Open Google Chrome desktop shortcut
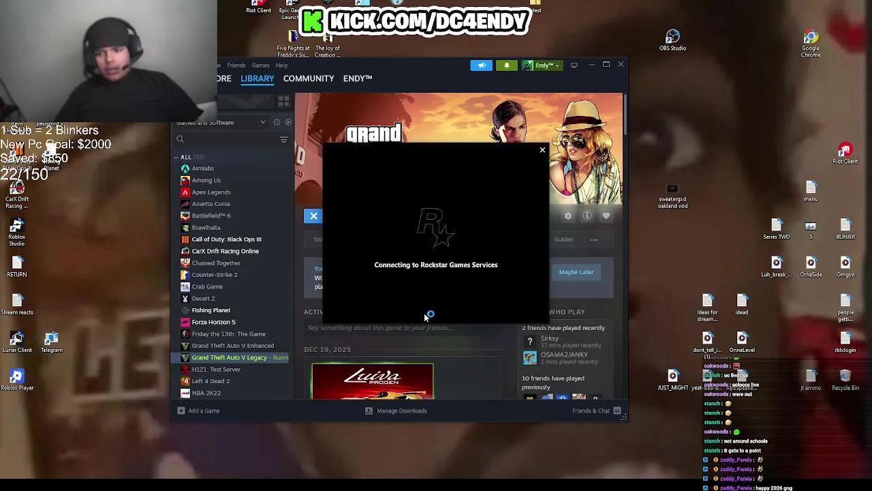The image size is (872, 491). pos(811,43)
